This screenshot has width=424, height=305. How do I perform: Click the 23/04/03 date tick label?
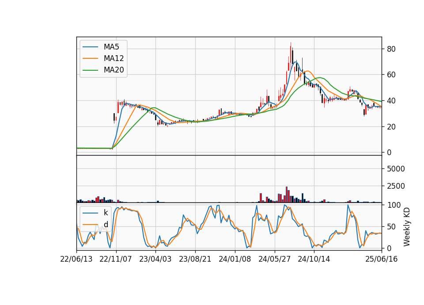click(x=155, y=259)
